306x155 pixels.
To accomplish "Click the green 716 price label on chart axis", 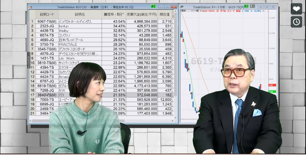I will [272, 92].
